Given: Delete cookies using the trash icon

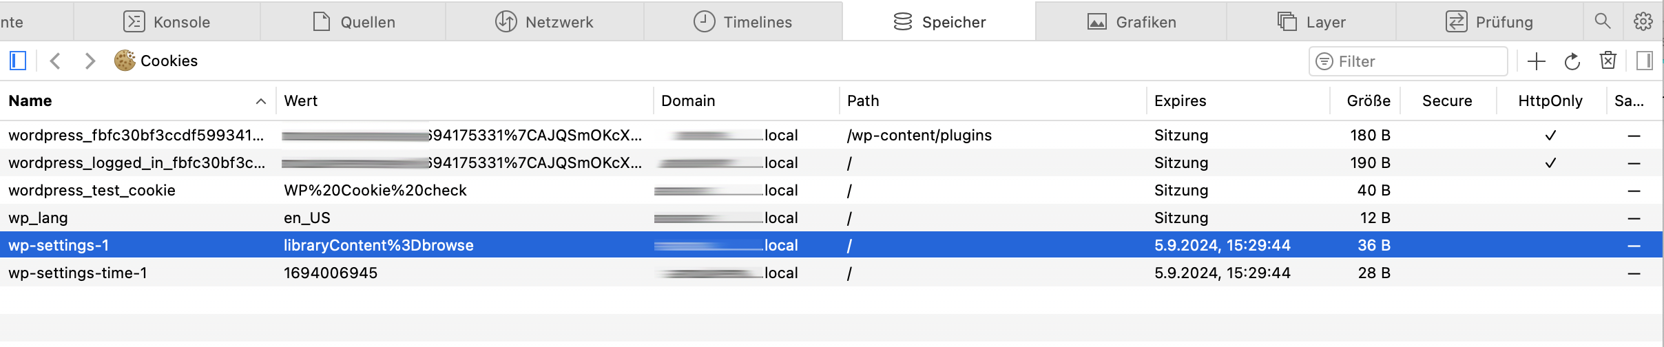Looking at the screenshot, I should [x=1608, y=61].
